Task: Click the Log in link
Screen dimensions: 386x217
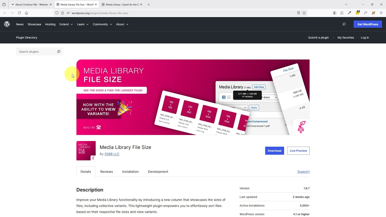Action: (x=365, y=38)
